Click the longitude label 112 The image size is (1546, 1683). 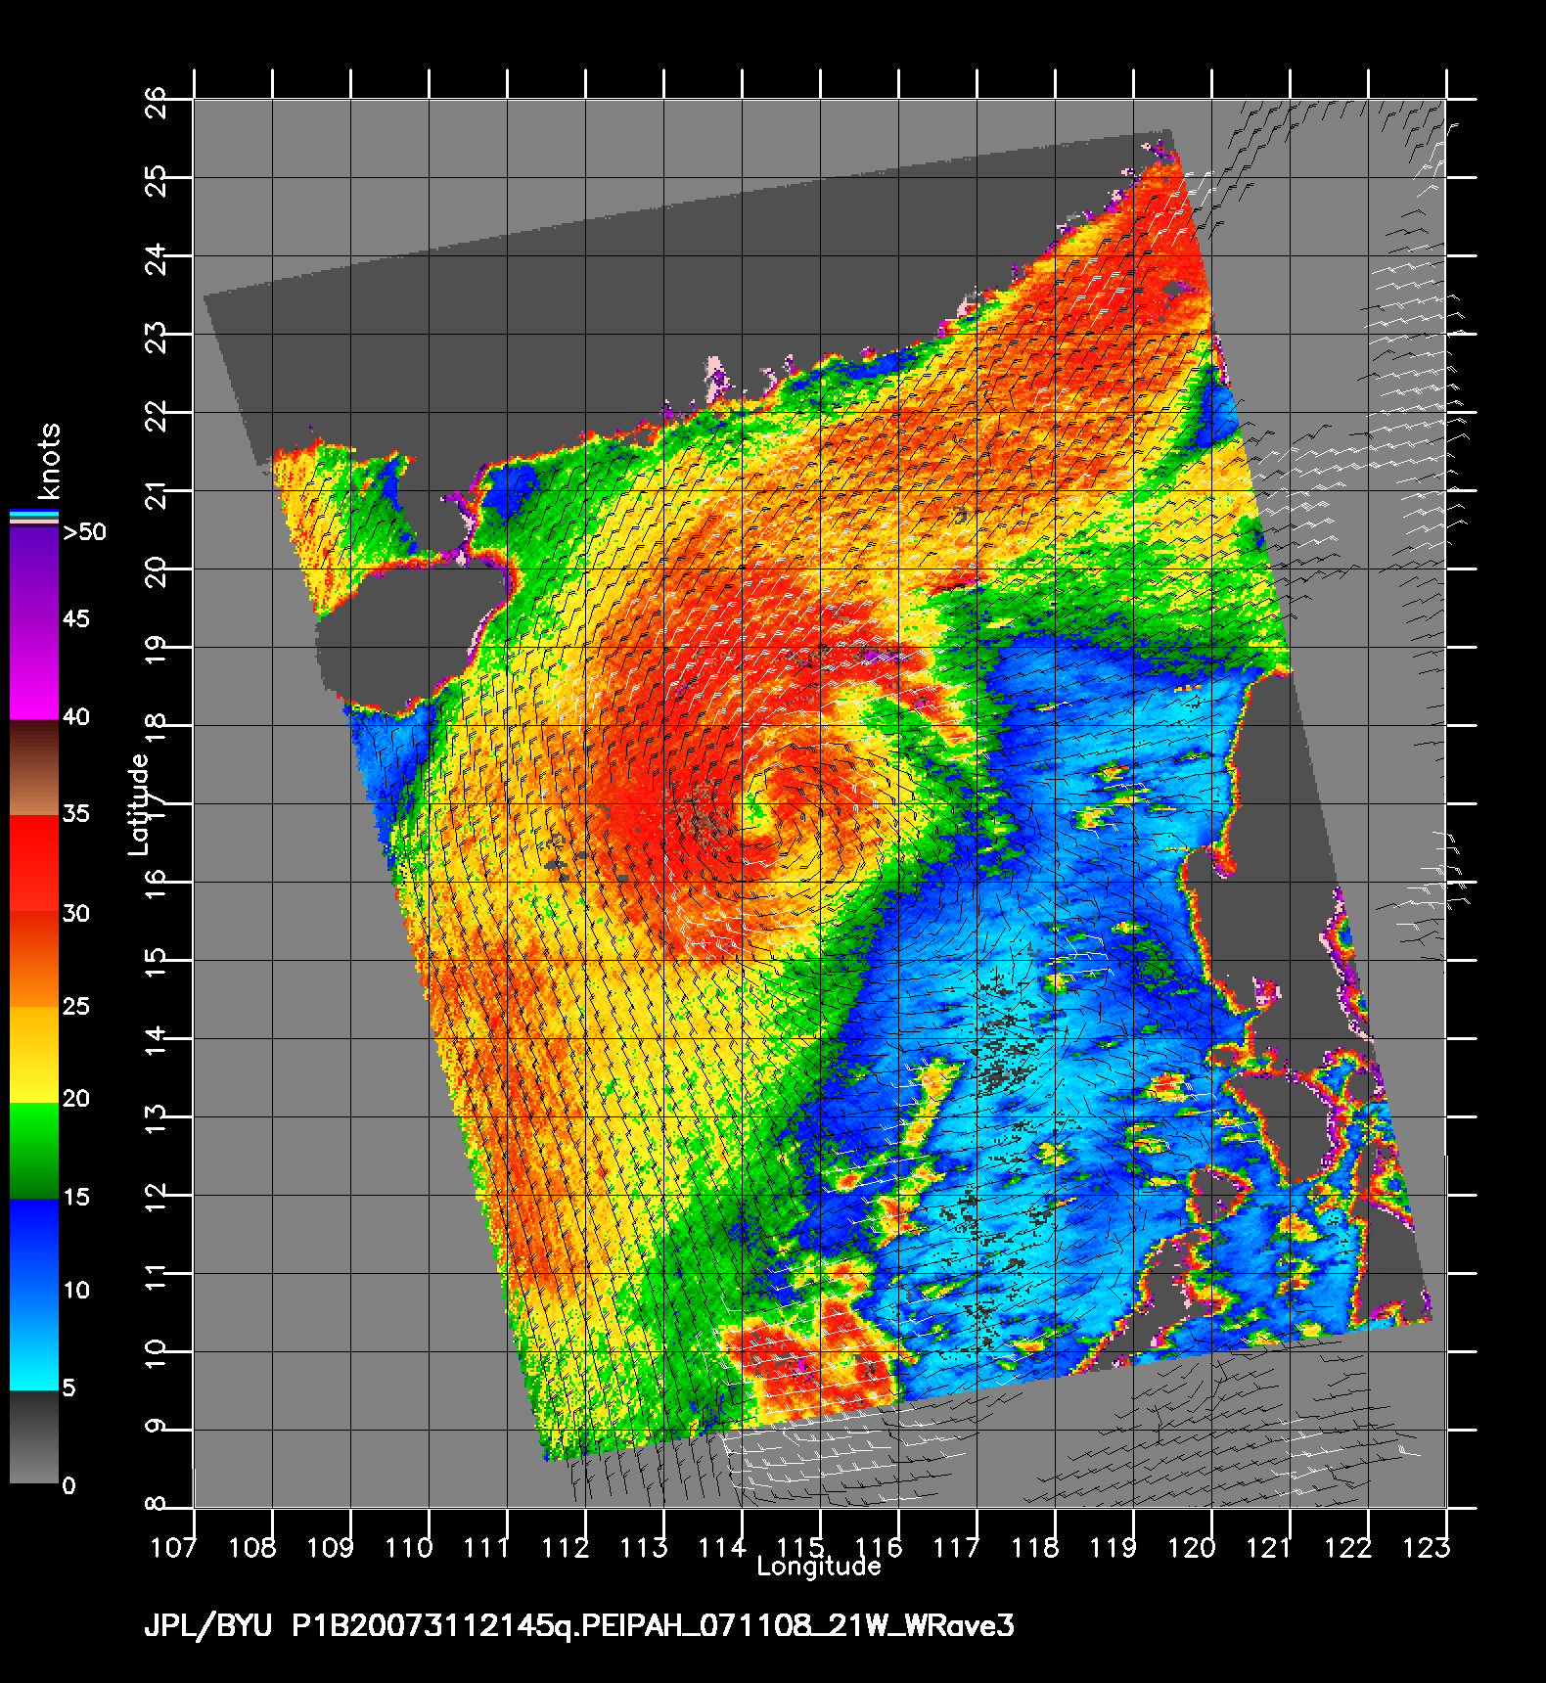click(565, 1548)
